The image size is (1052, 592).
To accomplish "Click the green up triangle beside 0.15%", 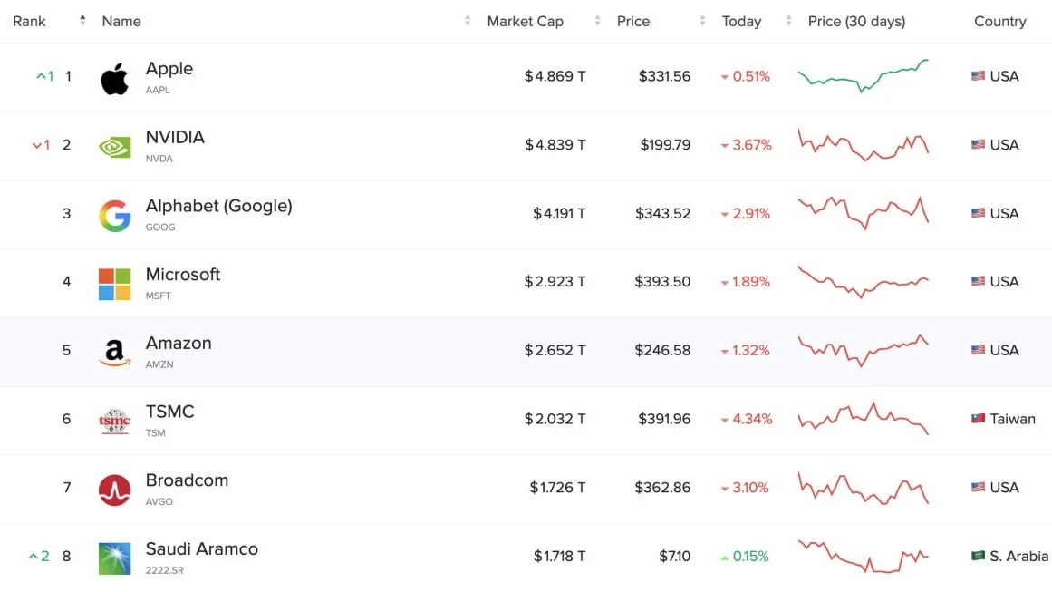I will pyautogui.click(x=725, y=558).
